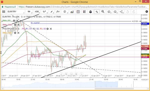Image resolution: width=150 pixels, height=91 pixels.
Task: Select the line drawing tool
Action: coord(52,12)
